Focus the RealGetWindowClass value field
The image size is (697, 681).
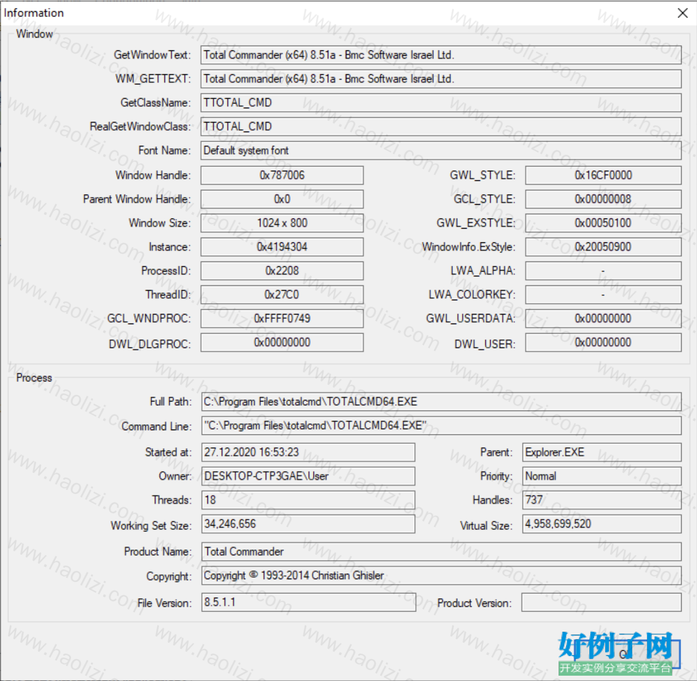tap(441, 127)
